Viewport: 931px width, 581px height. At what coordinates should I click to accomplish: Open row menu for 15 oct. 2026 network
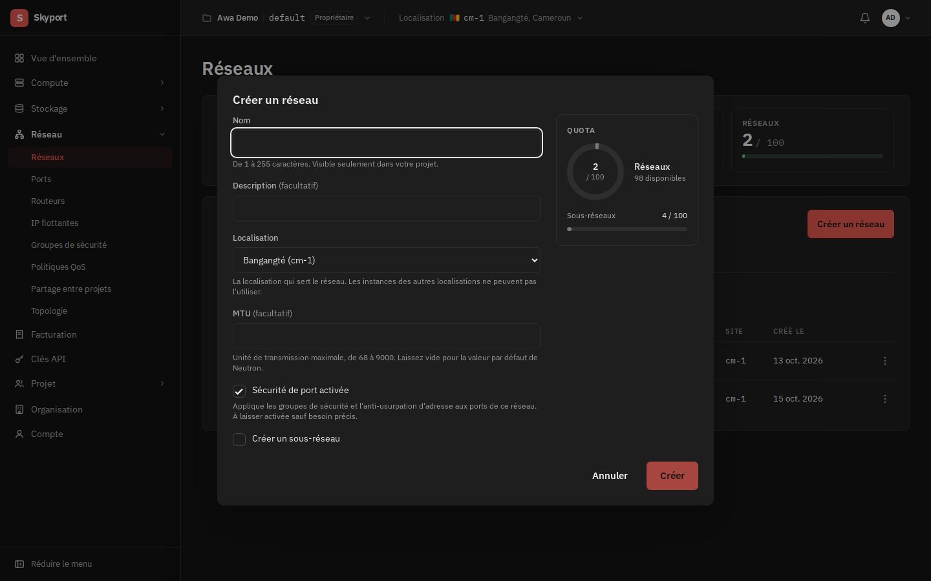point(885,399)
